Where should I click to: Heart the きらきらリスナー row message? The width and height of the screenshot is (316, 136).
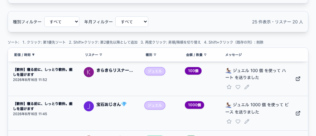pos(238,87)
